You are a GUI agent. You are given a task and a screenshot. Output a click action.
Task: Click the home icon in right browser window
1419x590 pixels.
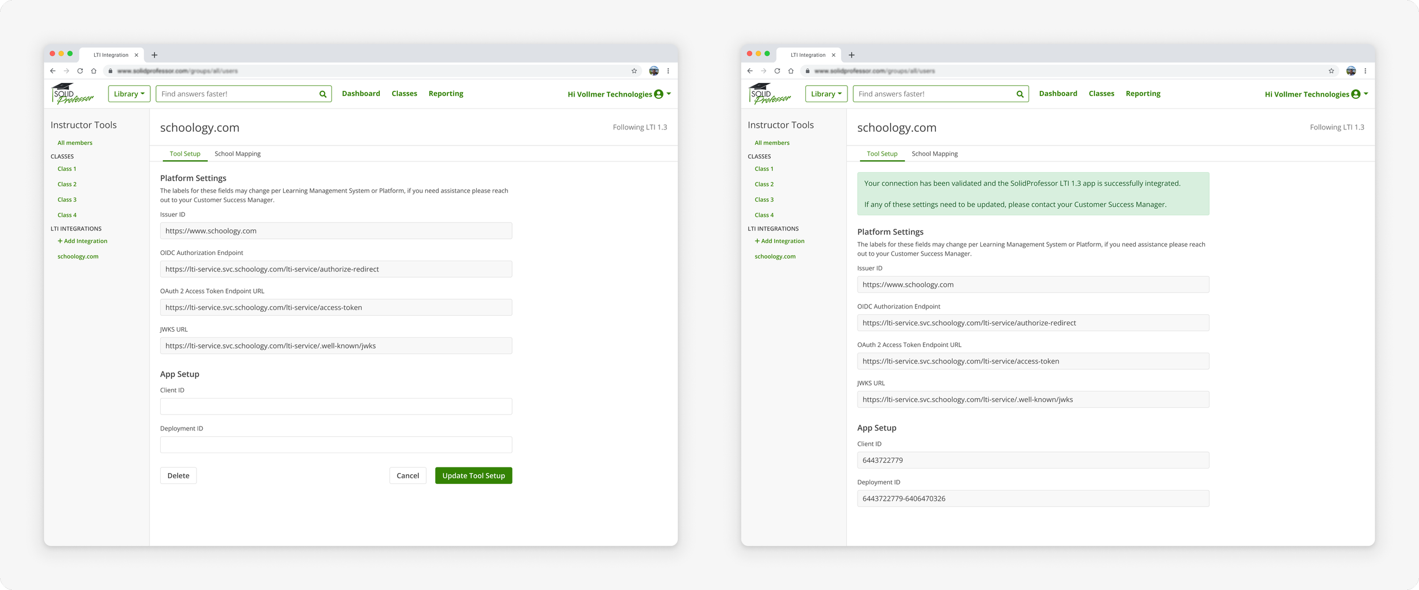pyautogui.click(x=791, y=71)
